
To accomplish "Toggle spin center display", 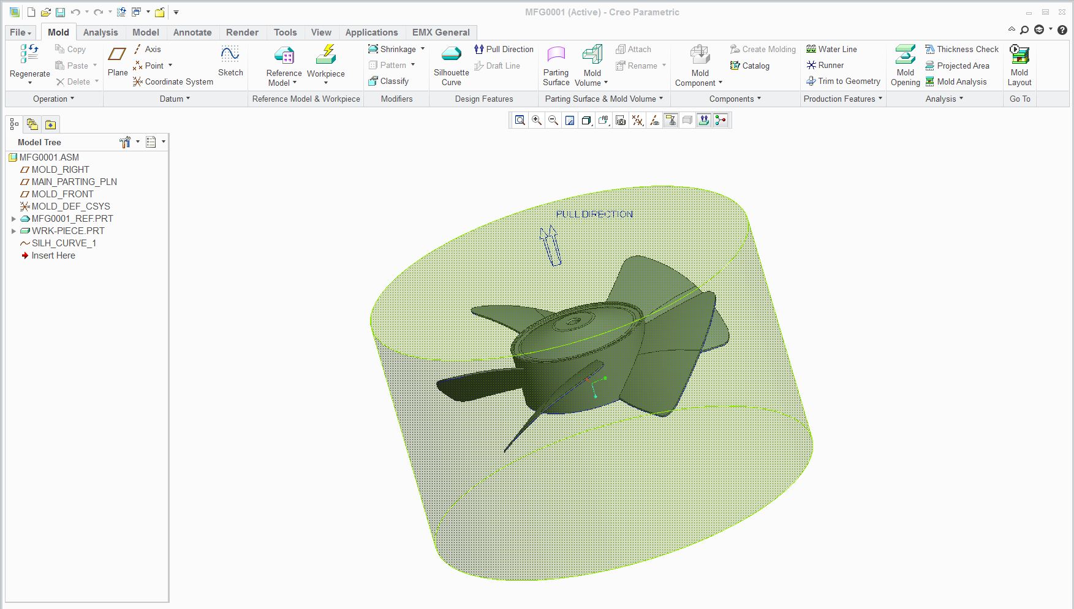I will [720, 121].
